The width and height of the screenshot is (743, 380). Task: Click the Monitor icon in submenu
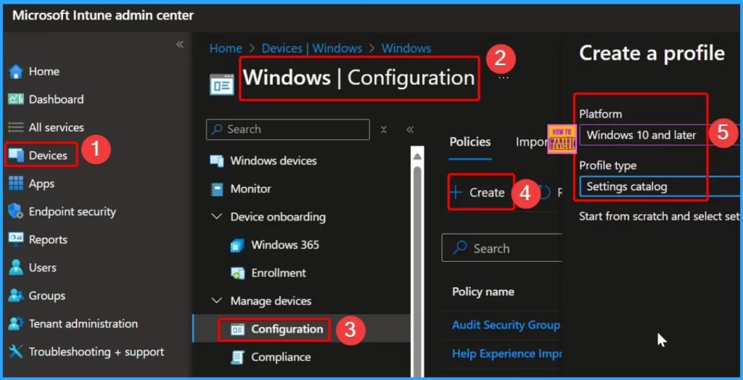216,189
